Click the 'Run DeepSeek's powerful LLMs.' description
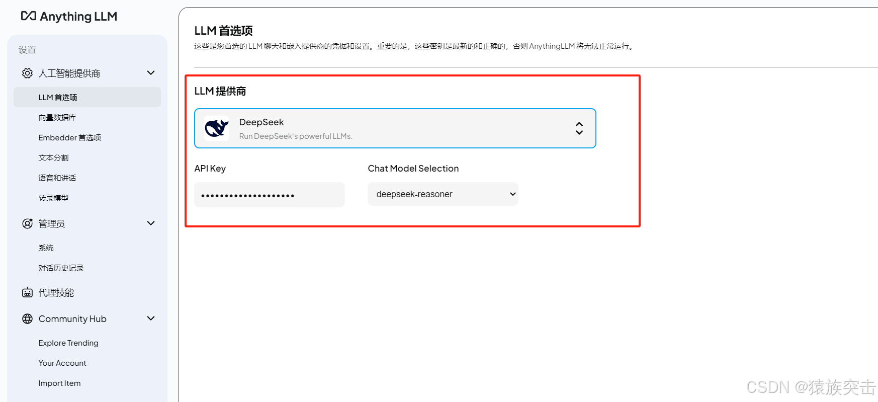The width and height of the screenshot is (878, 402). [296, 136]
